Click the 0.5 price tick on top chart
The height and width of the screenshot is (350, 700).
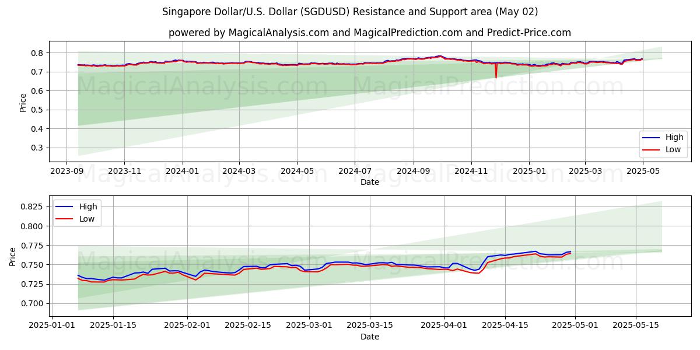[38, 110]
